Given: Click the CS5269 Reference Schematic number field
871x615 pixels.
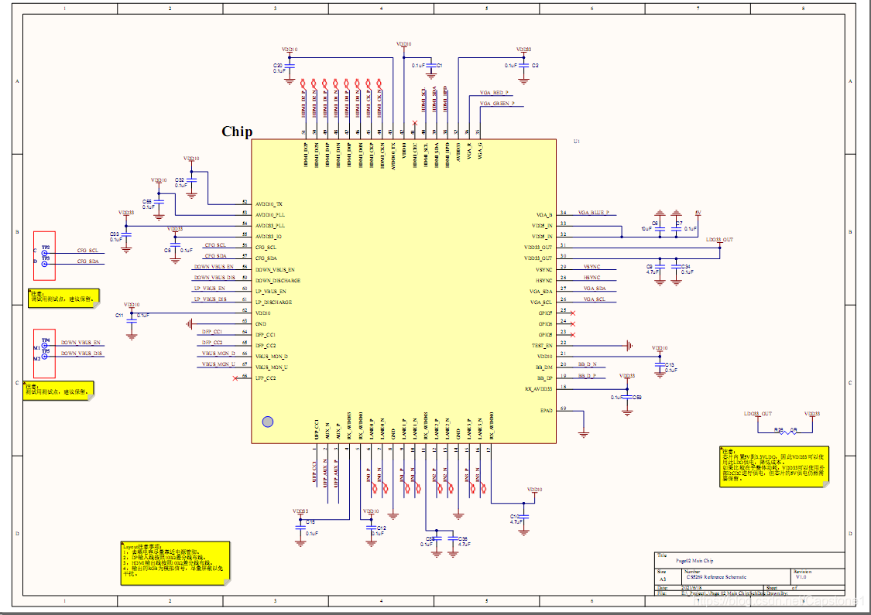Looking at the screenshot, I should click(717, 576).
